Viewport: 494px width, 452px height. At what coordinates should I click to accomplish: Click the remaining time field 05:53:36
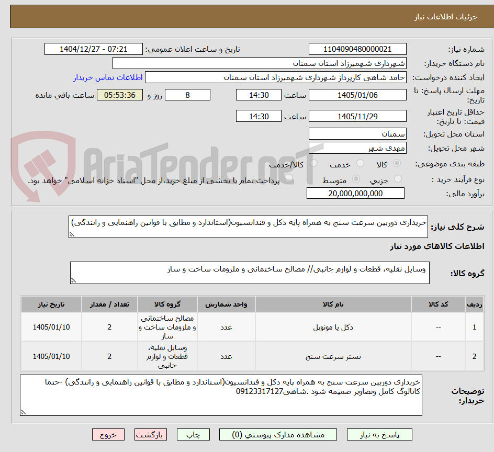(120, 95)
